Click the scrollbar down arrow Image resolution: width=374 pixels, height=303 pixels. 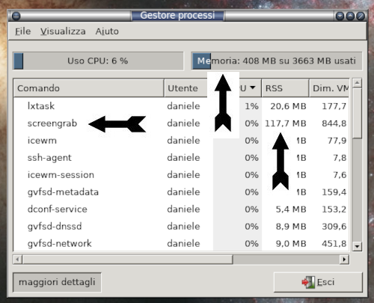coord(357,246)
